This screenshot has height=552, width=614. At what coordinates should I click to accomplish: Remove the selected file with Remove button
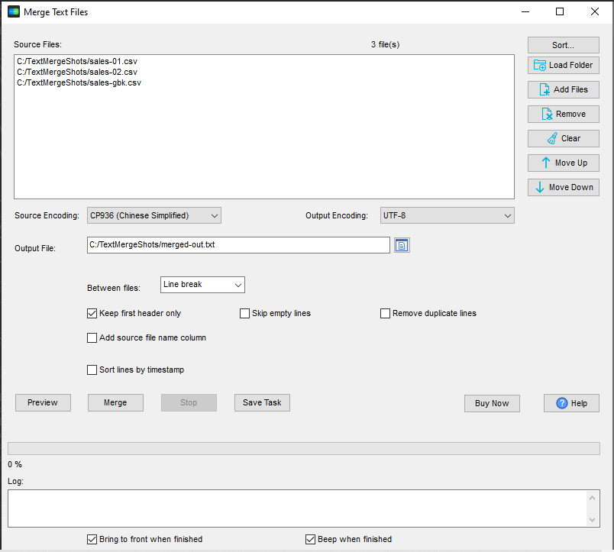tap(563, 114)
